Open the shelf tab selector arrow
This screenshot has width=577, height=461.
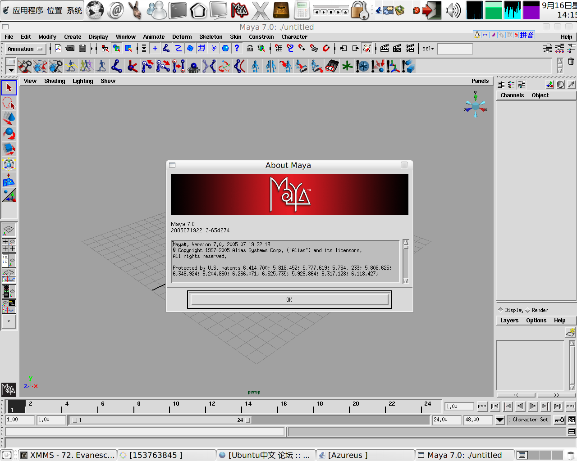[11, 70]
